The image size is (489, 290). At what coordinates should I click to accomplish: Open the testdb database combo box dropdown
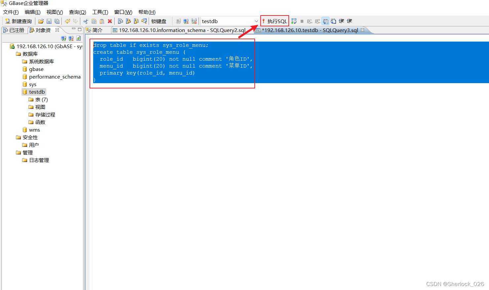[x=257, y=21]
